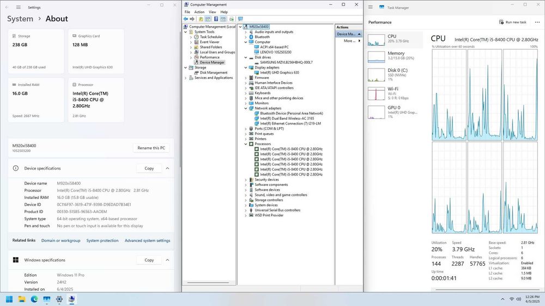This screenshot has width=545, height=306.
Task: Switch to Task Manager taskbar icon
Action: point(46,299)
